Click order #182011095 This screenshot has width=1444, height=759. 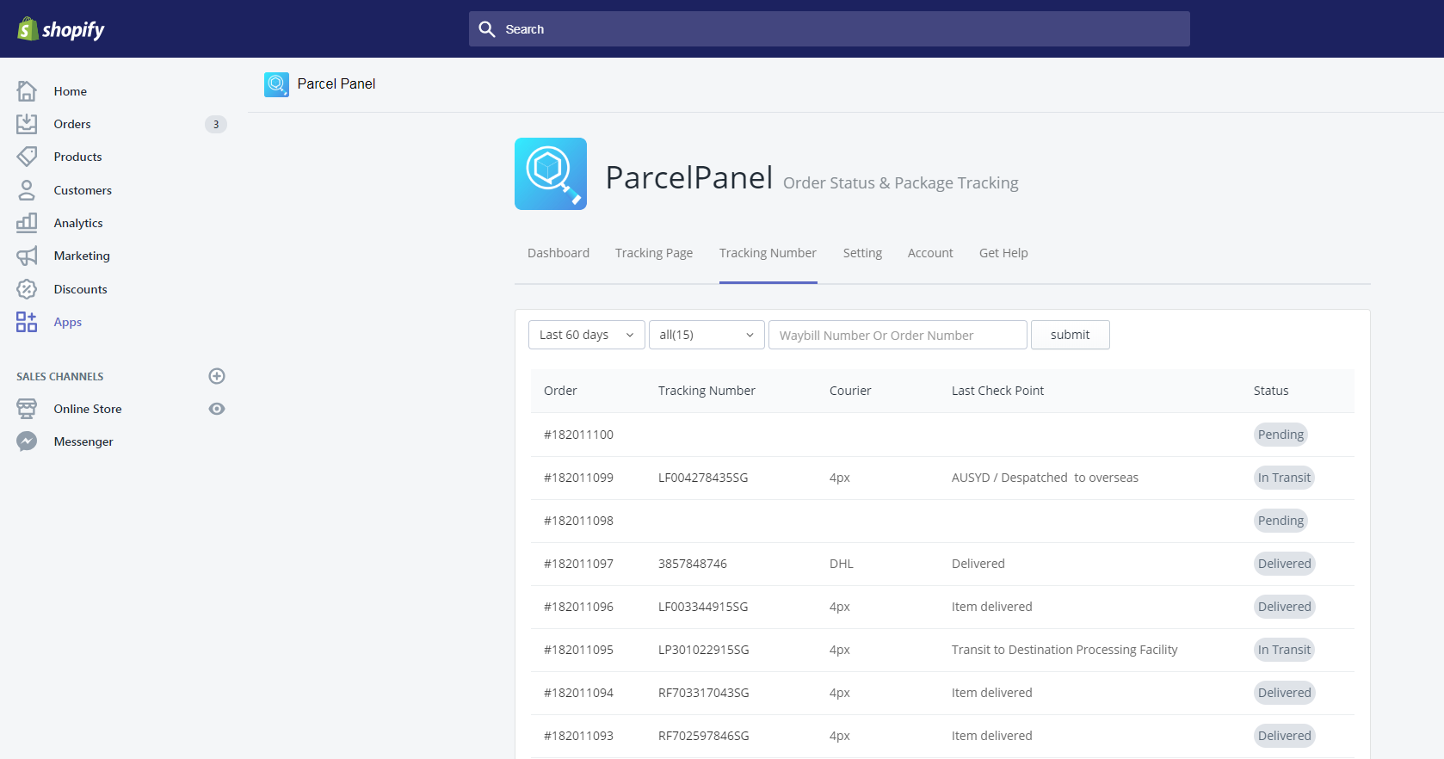pyautogui.click(x=578, y=650)
